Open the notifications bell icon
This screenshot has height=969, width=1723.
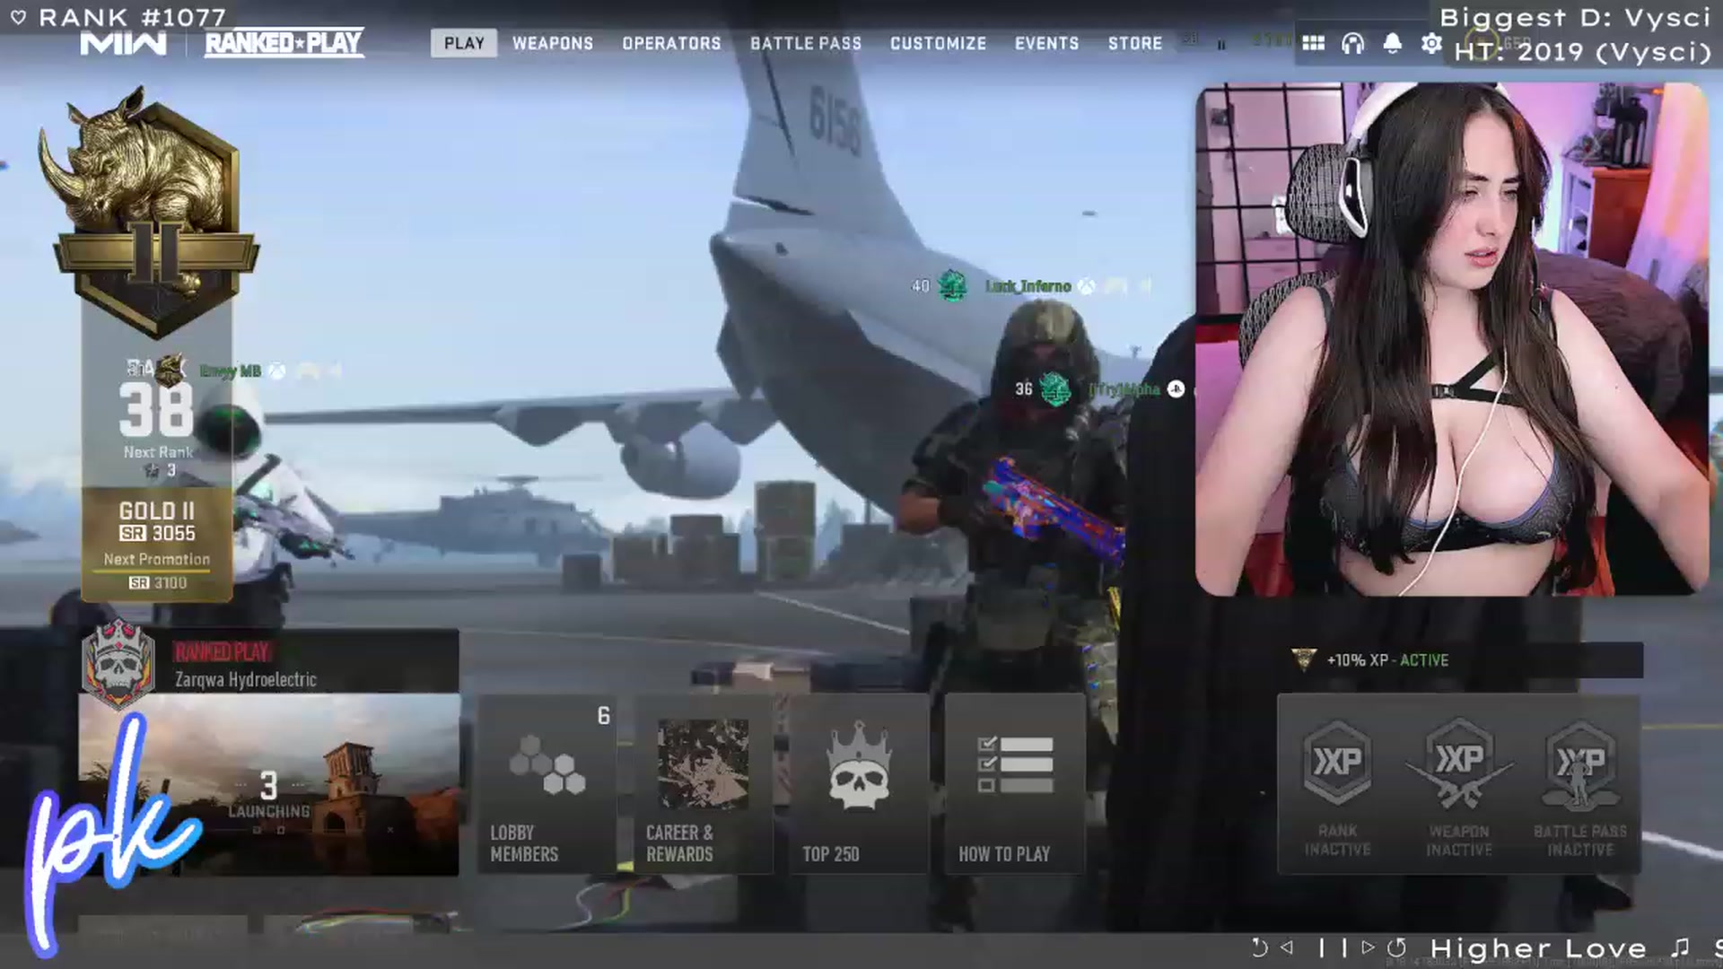[1392, 43]
